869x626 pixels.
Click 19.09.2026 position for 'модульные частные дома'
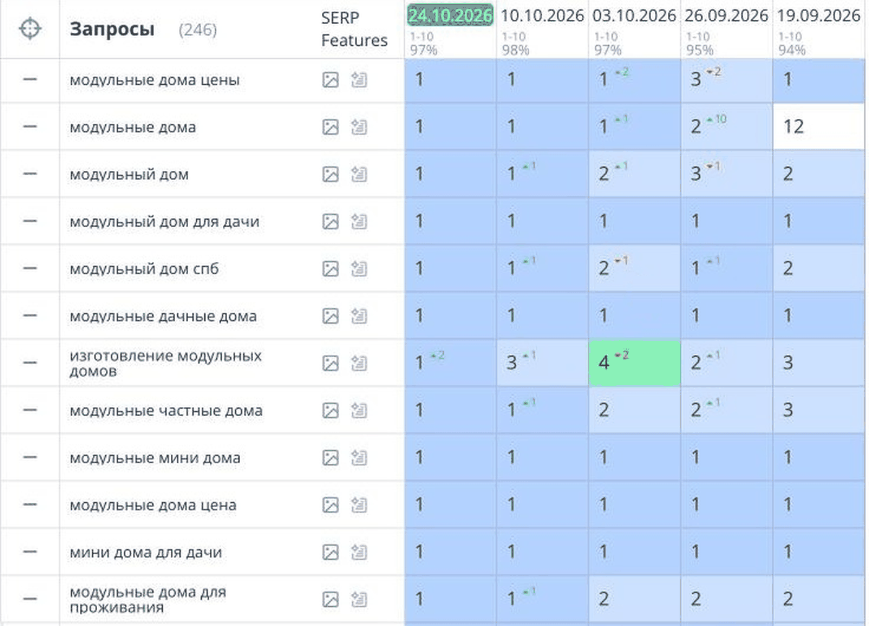[819, 410]
